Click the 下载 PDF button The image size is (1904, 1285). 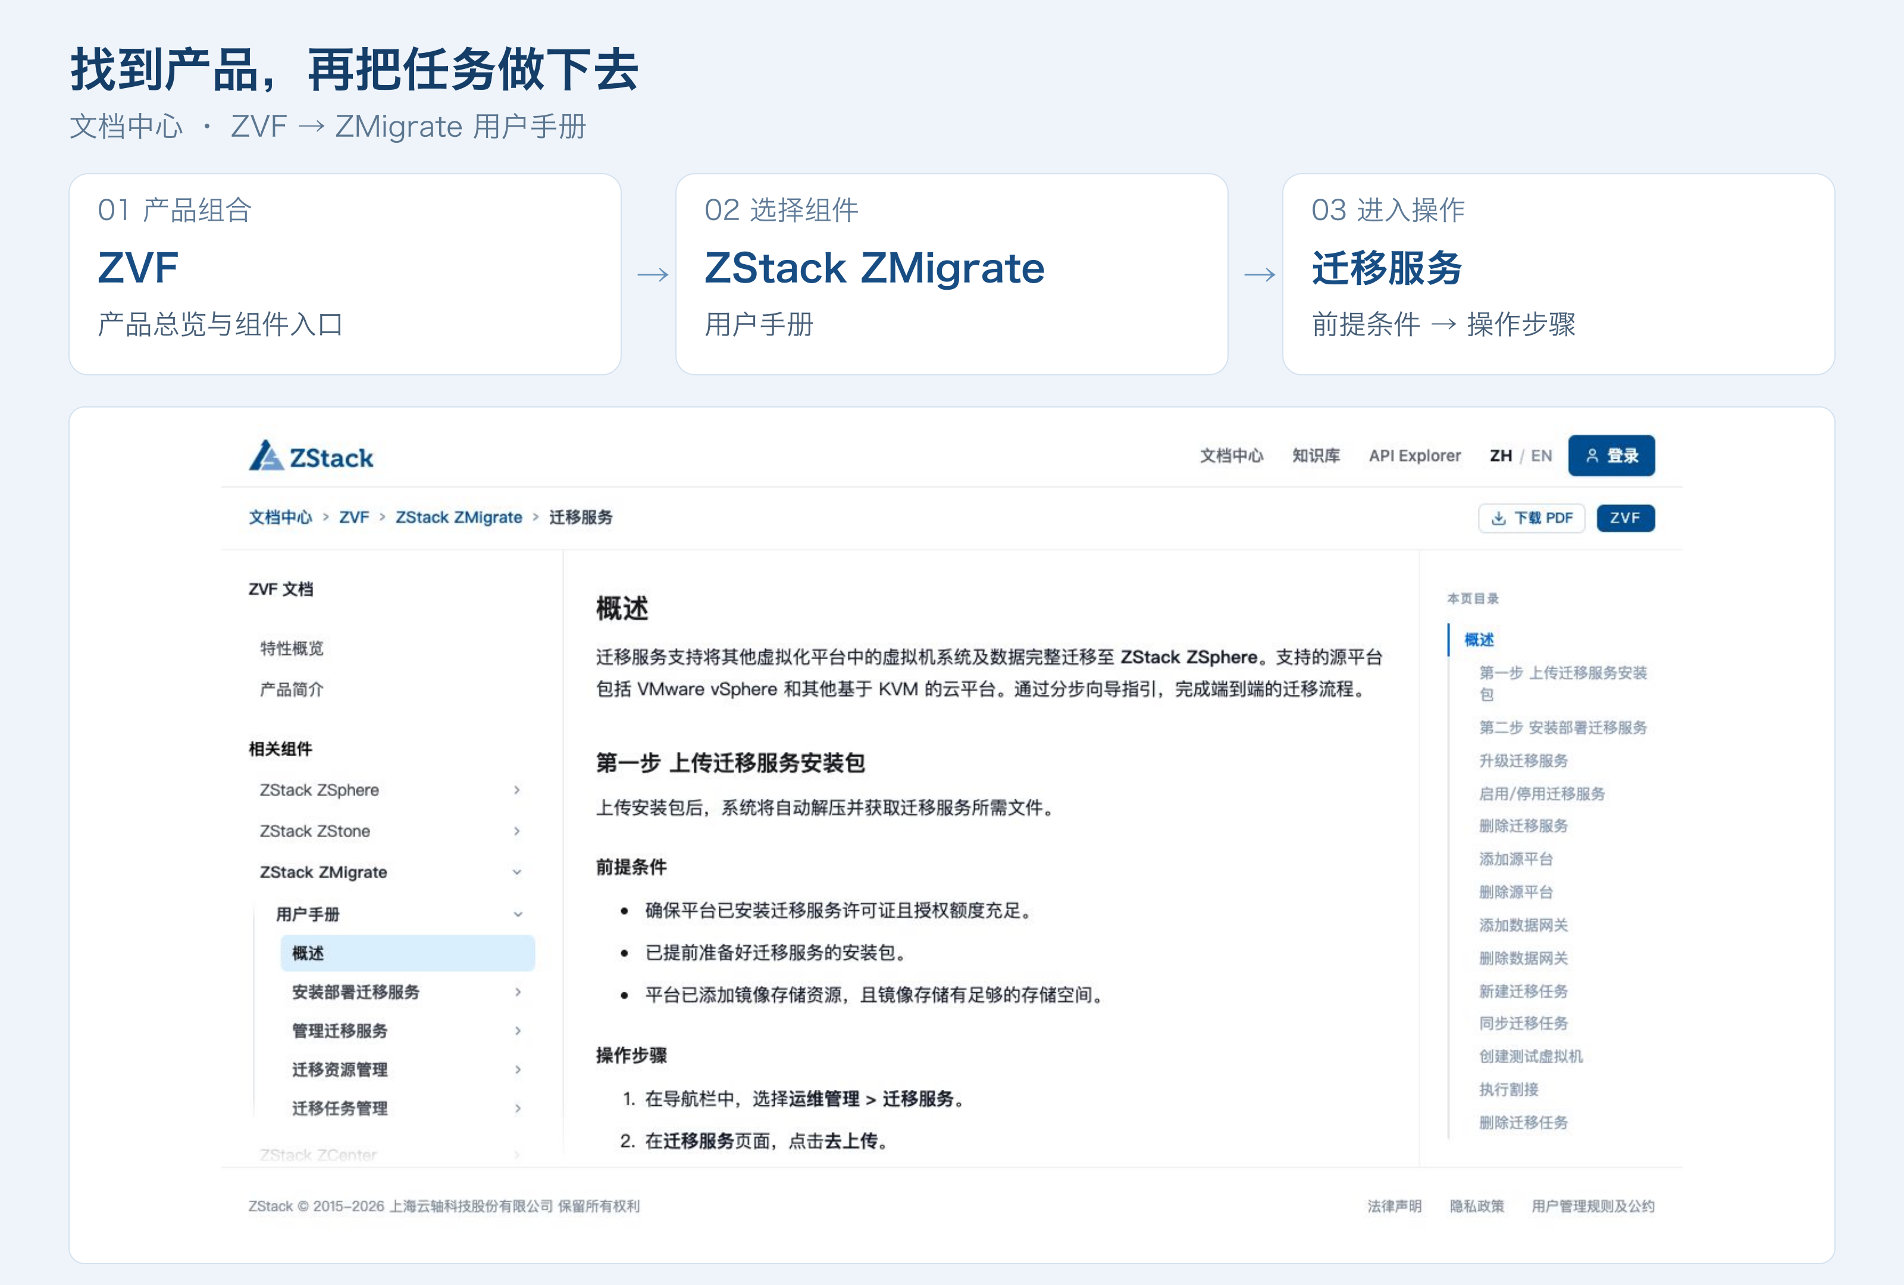[1531, 518]
